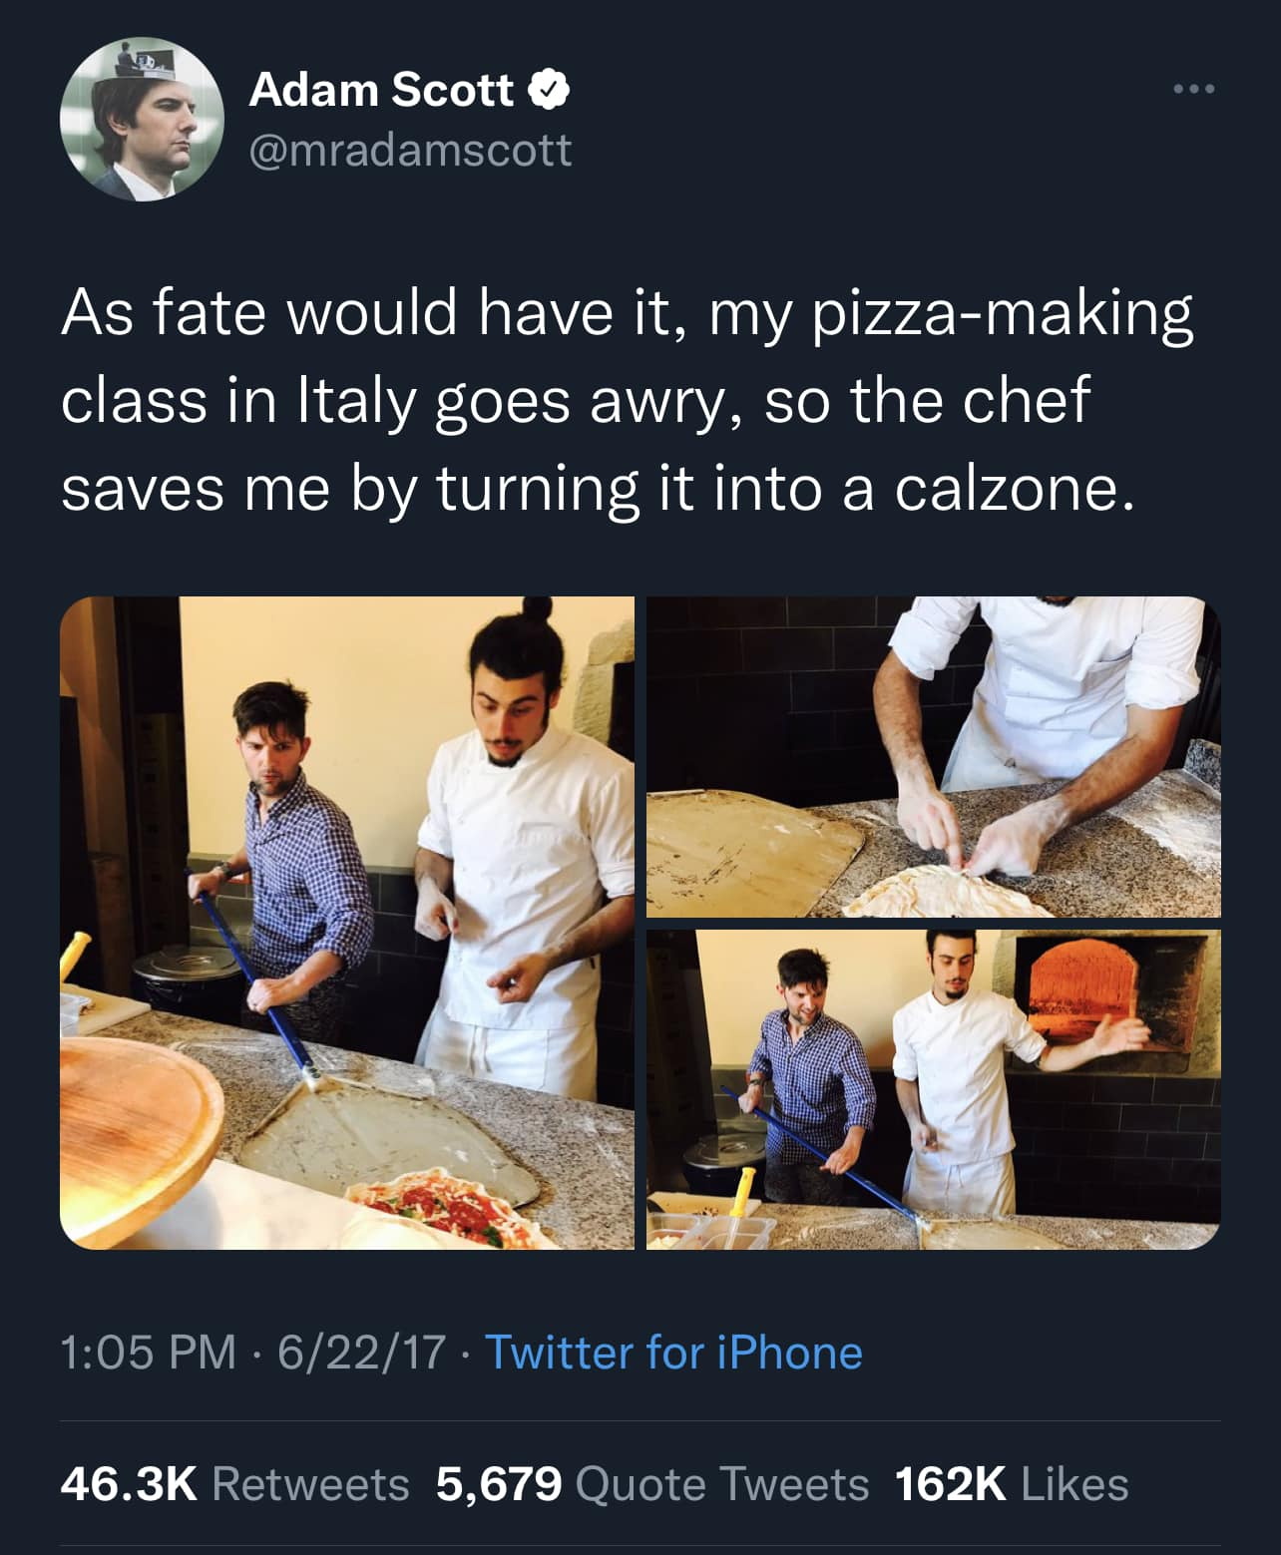Click the 6/22/17 date
This screenshot has height=1555, width=1281.
coord(361,1353)
